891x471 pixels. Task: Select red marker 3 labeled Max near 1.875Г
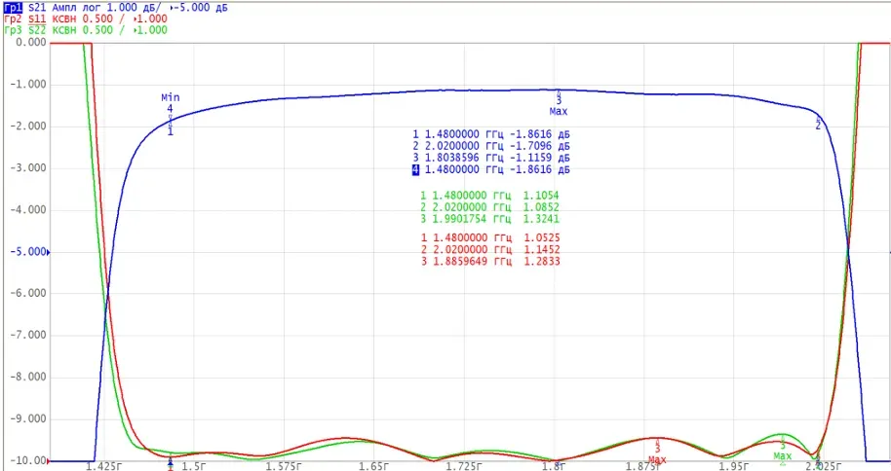click(657, 450)
